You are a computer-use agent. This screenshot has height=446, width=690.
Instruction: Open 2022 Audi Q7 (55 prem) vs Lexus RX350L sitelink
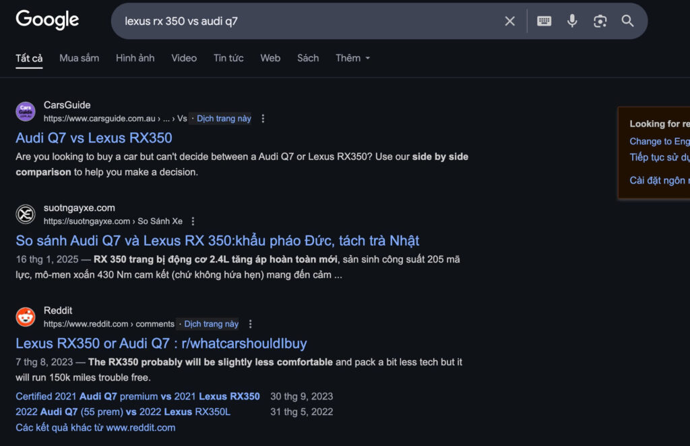click(123, 412)
